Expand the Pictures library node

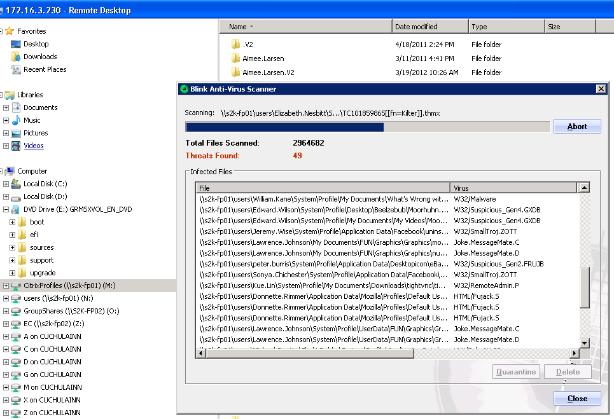pyautogui.click(x=6, y=133)
